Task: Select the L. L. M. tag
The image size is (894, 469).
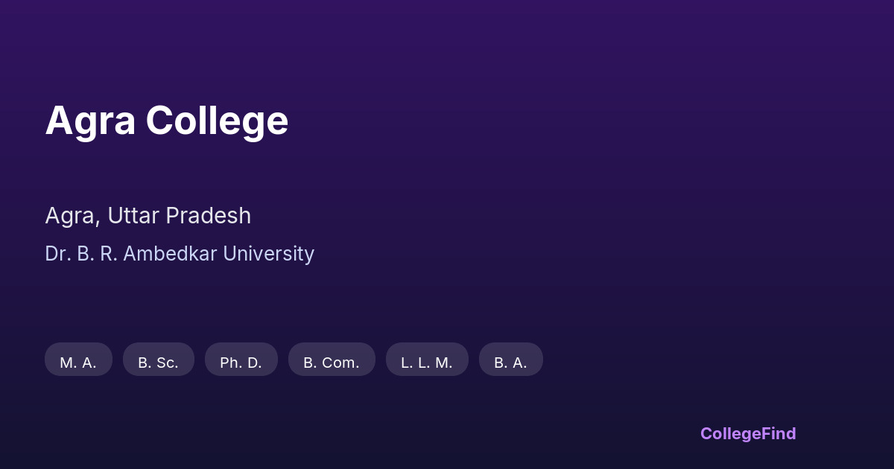Action: tap(427, 360)
